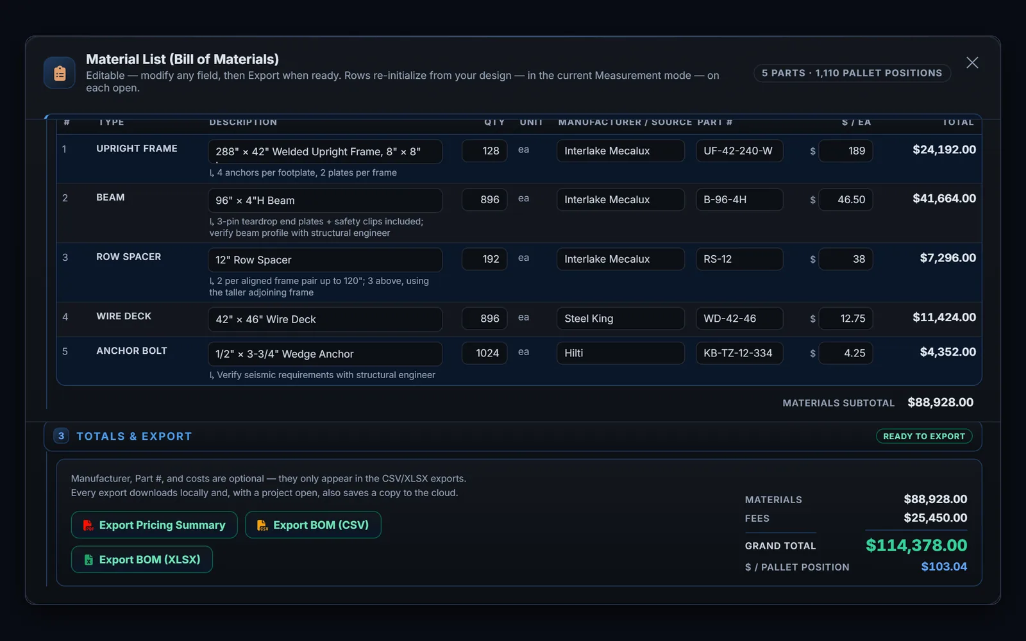
Task: Click the "4 anchors per footplate" note
Action: coord(303,172)
